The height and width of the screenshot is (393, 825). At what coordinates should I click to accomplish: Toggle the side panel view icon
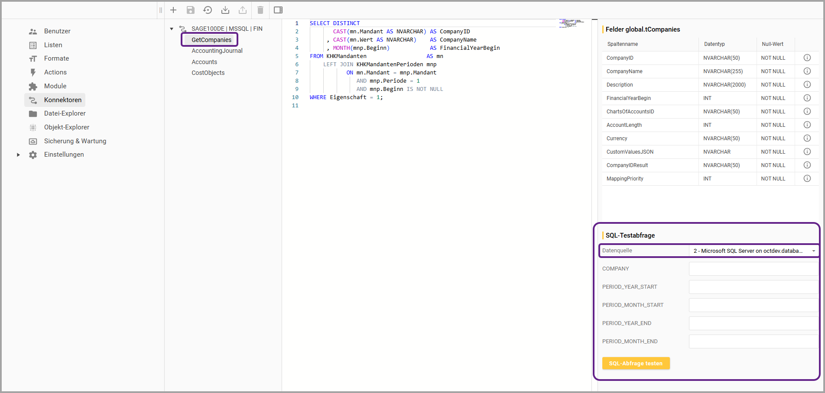278,10
